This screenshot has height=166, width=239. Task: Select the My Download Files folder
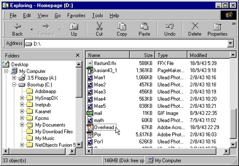point(54,132)
